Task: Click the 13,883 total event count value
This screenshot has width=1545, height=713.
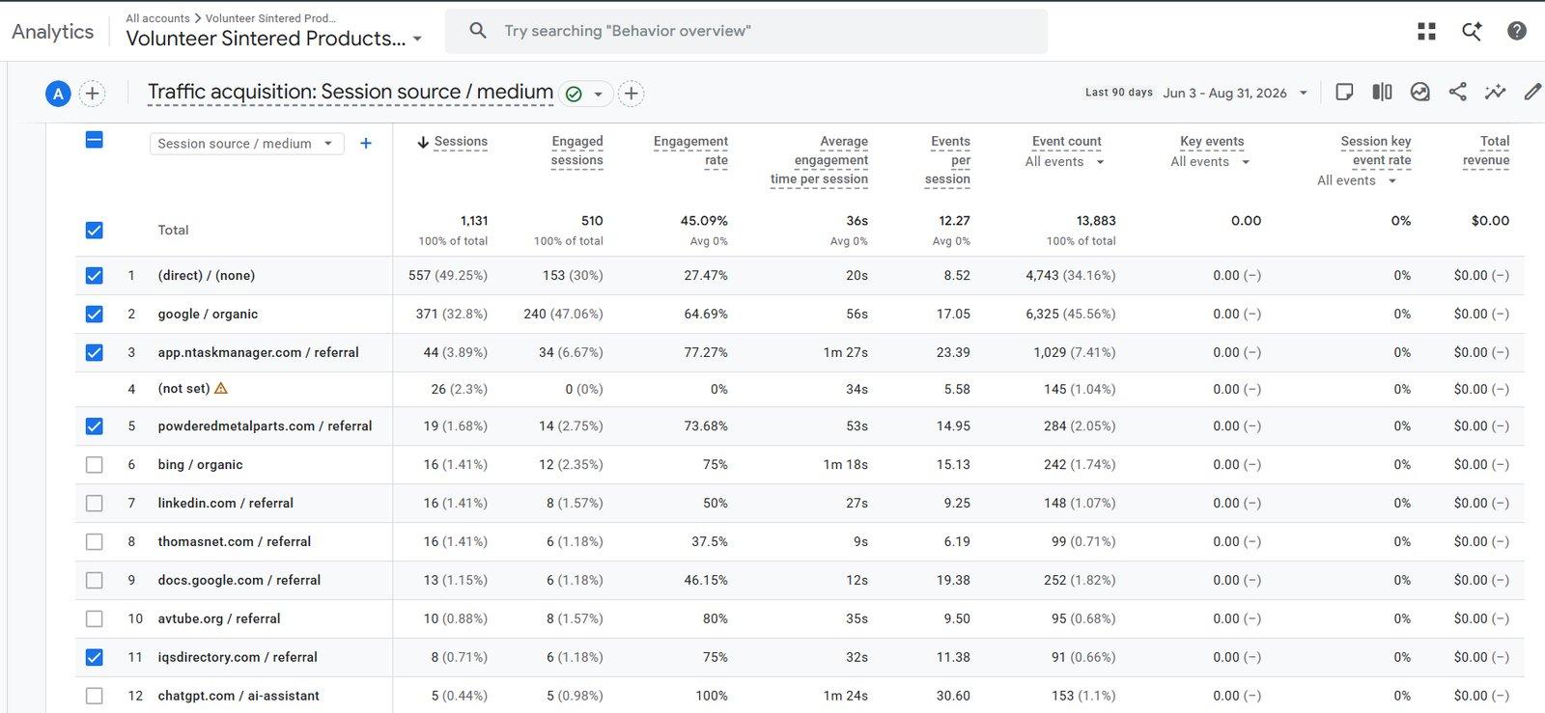Action: point(1096,221)
